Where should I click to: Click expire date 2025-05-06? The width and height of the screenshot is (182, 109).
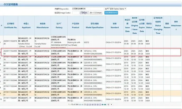(141, 42)
